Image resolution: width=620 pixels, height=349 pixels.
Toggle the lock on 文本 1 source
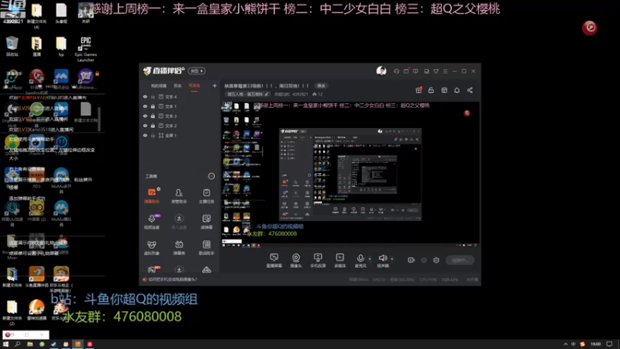tap(153, 106)
